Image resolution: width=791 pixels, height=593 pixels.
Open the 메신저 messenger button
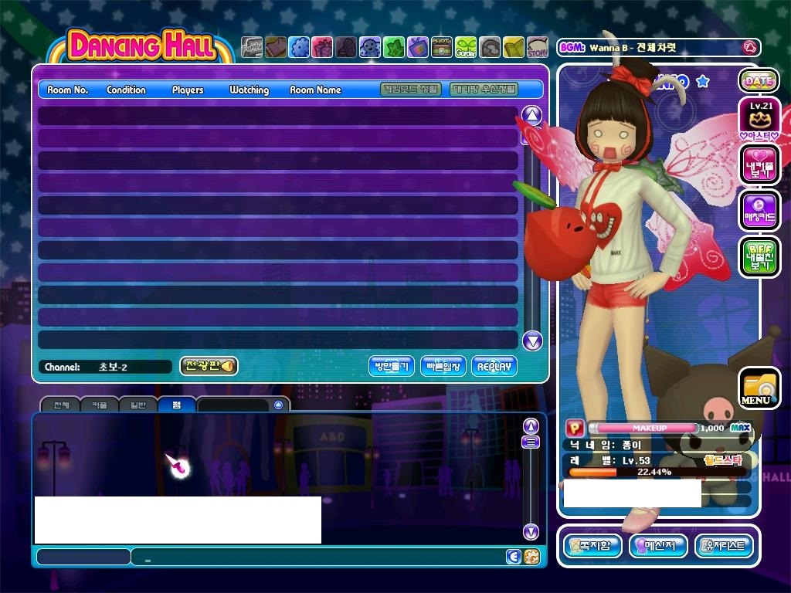pyautogui.click(x=658, y=546)
